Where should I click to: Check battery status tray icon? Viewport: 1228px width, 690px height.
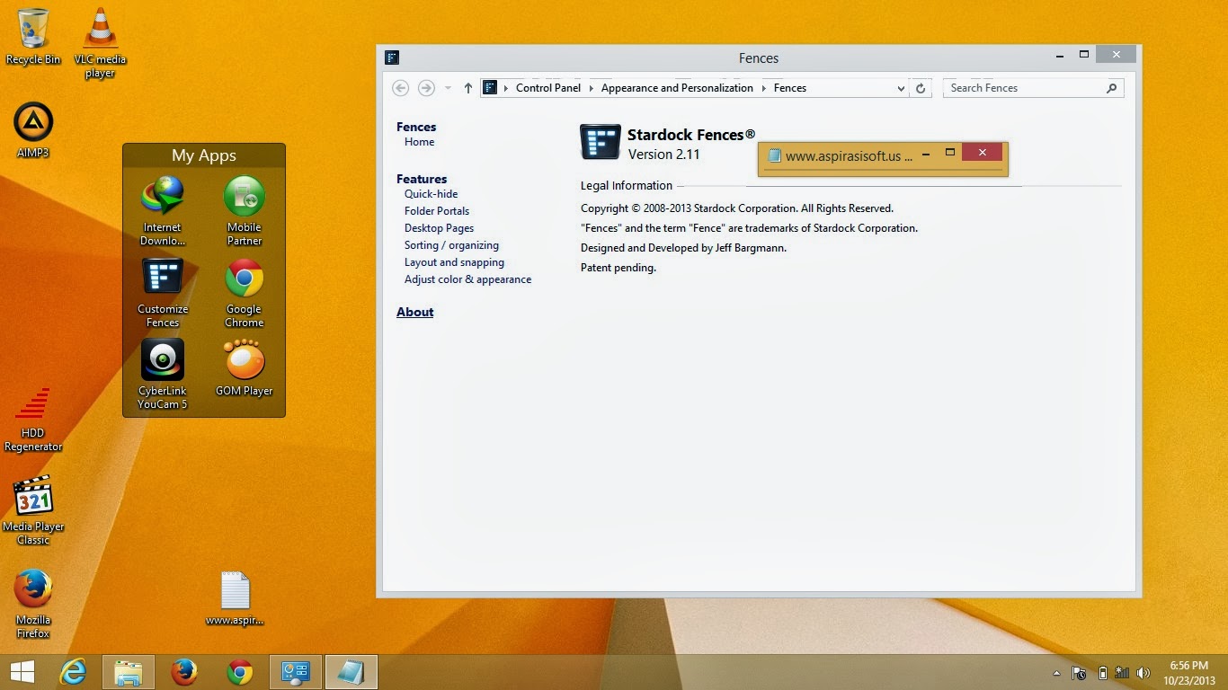click(1102, 673)
